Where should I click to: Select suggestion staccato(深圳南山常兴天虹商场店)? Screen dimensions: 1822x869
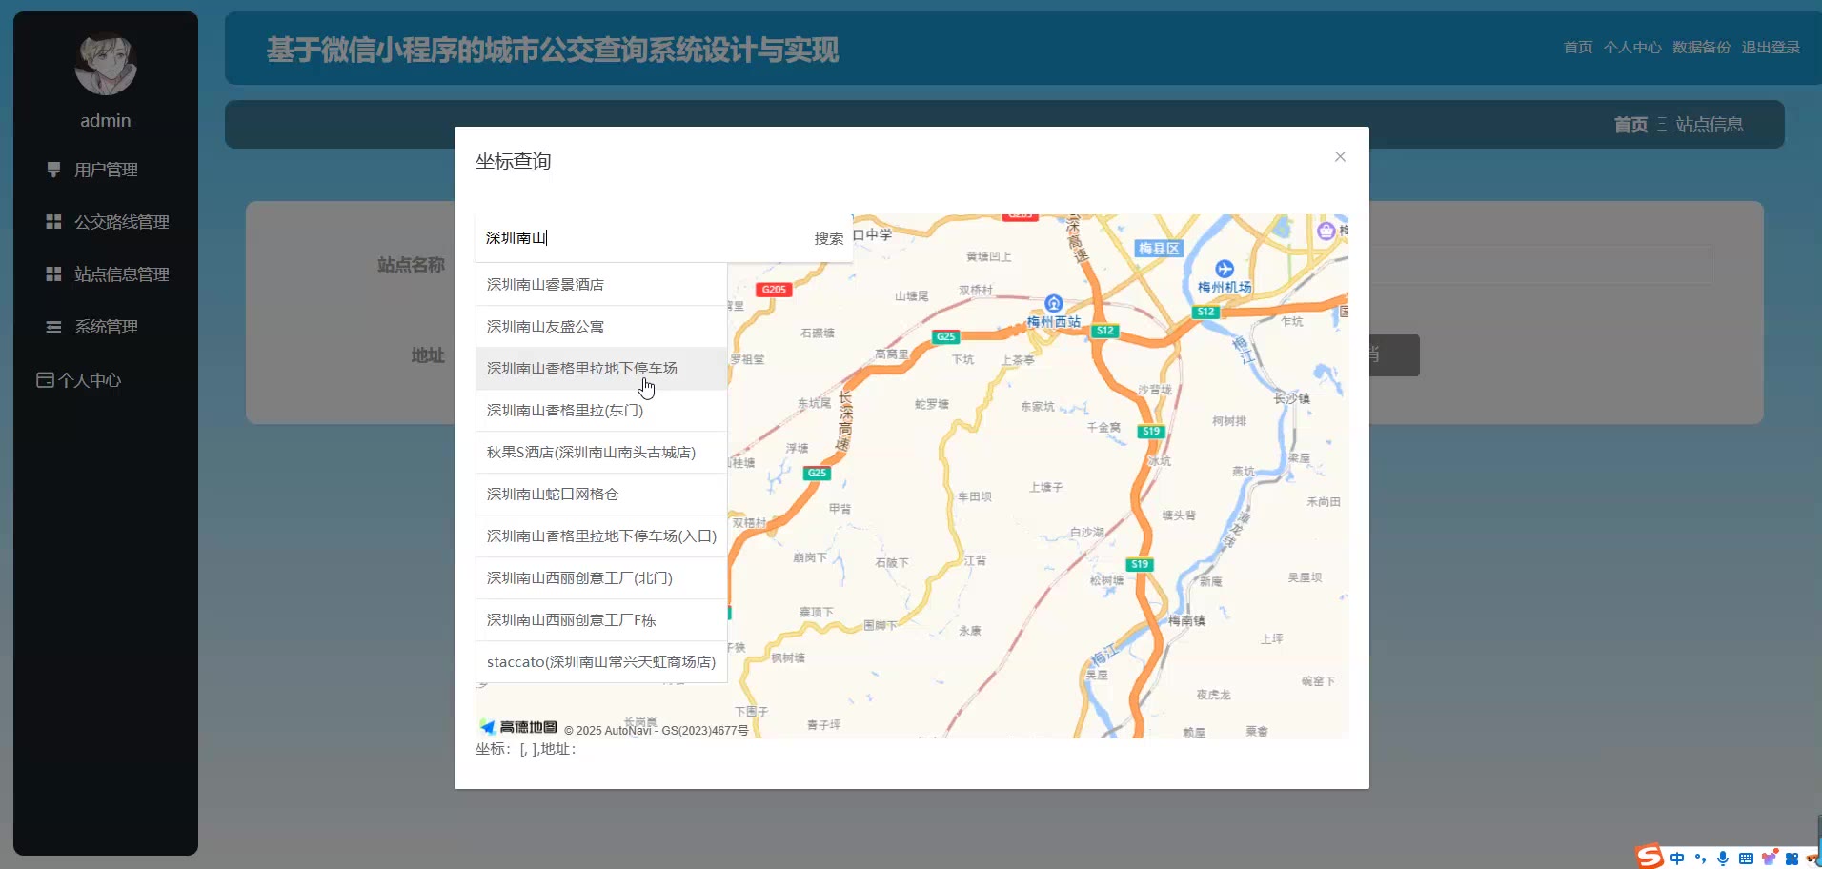point(601,661)
